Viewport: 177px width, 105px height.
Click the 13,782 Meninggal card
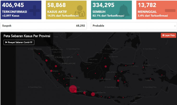[157, 10]
